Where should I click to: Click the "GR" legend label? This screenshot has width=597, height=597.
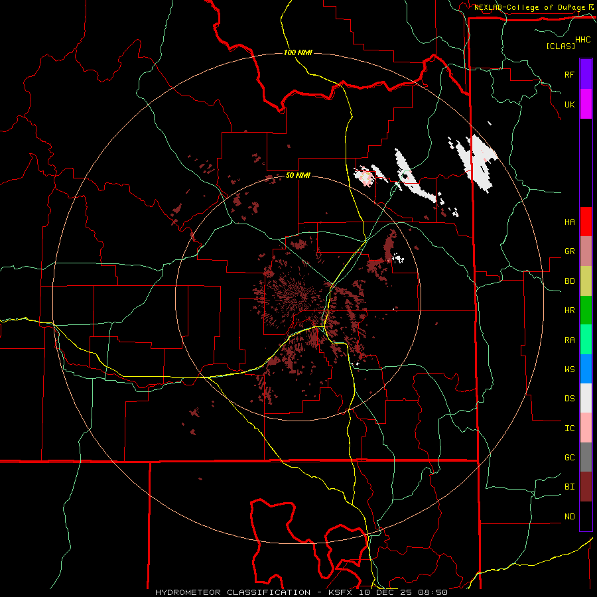(x=570, y=251)
